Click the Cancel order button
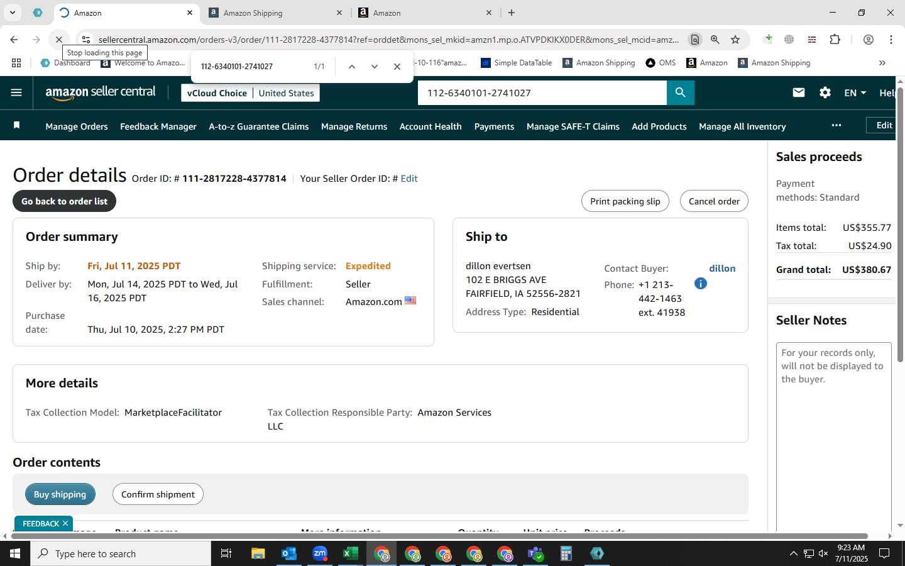 coord(714,201)
